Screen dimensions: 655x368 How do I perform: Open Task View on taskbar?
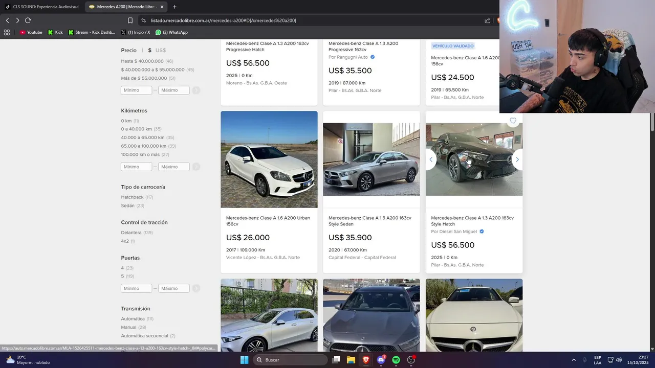[336, 360]
